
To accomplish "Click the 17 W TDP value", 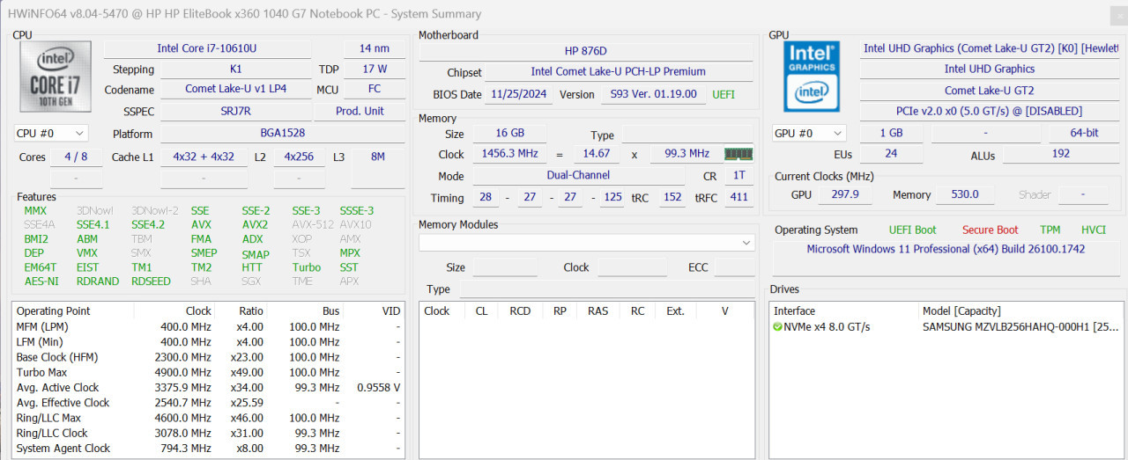I will [375, 69].
